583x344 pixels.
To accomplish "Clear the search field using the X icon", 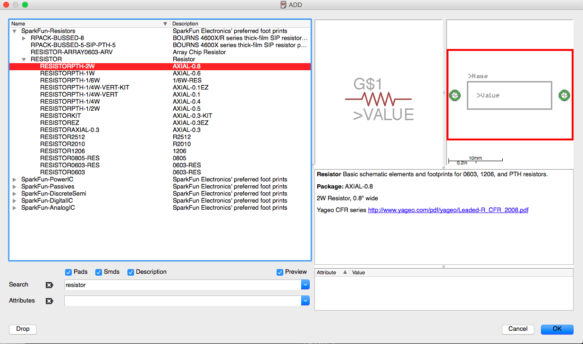I will 49,285.
